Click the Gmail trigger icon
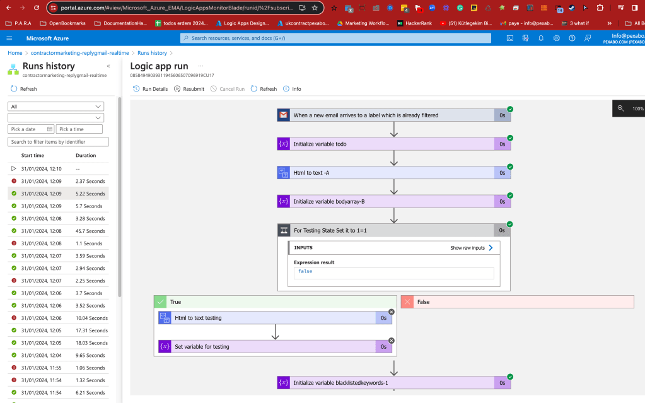The width and height of the screenshot is (645, 403). pyautogui.click(x=284, y=115)
